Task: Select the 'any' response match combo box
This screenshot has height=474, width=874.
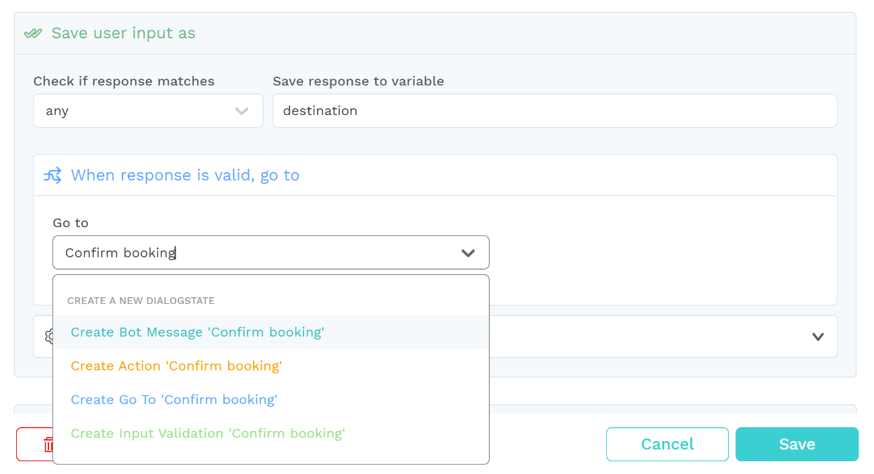Action: coord(148,111)
